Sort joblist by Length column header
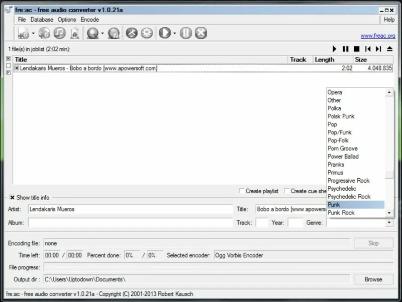This screenshot has width=402, height=302. [x=333, y=59]
